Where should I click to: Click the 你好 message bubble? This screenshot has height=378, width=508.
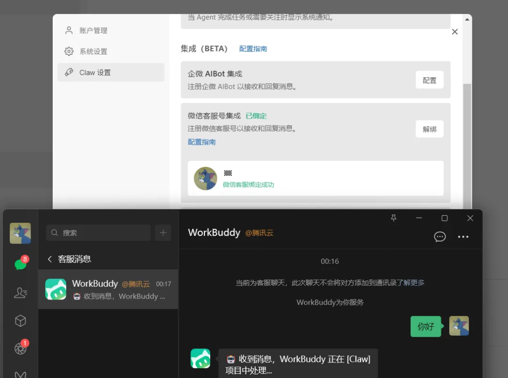click(426, 326)
